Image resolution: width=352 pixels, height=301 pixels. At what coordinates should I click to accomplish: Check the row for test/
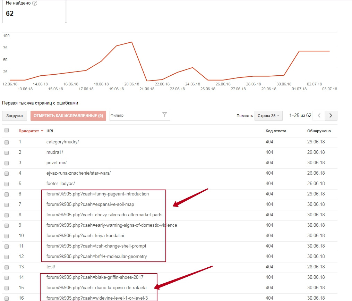7,267
